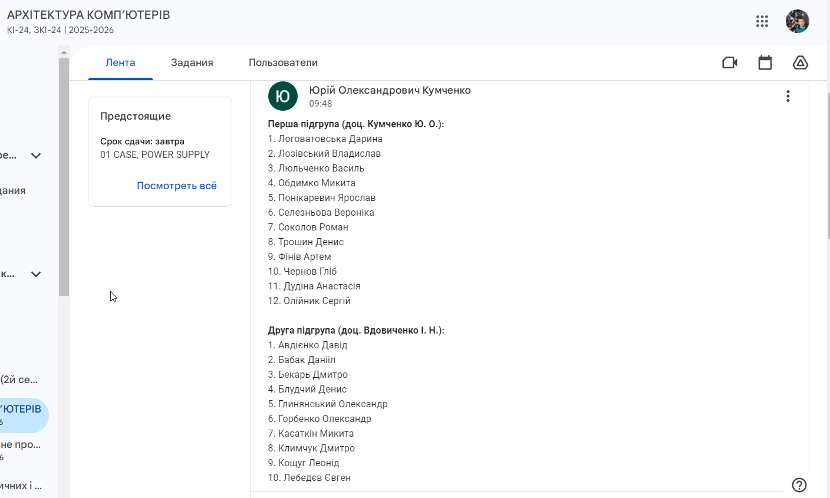Collapse the second sidebar section chevron
Viewport: 830px width, 498px height.
pyautogui.click(x=36, y=274)
